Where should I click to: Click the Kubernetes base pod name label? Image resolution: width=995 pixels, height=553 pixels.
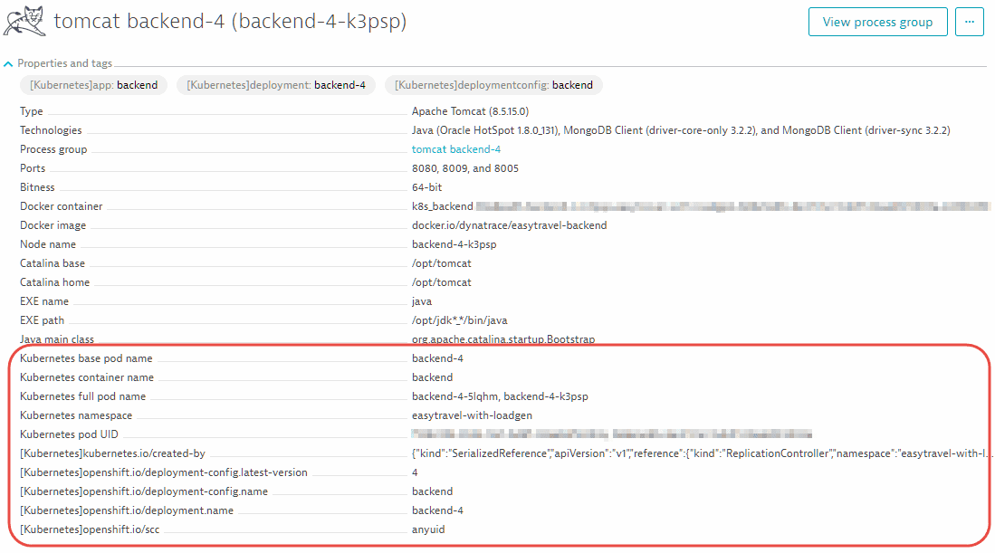point(86,358)
